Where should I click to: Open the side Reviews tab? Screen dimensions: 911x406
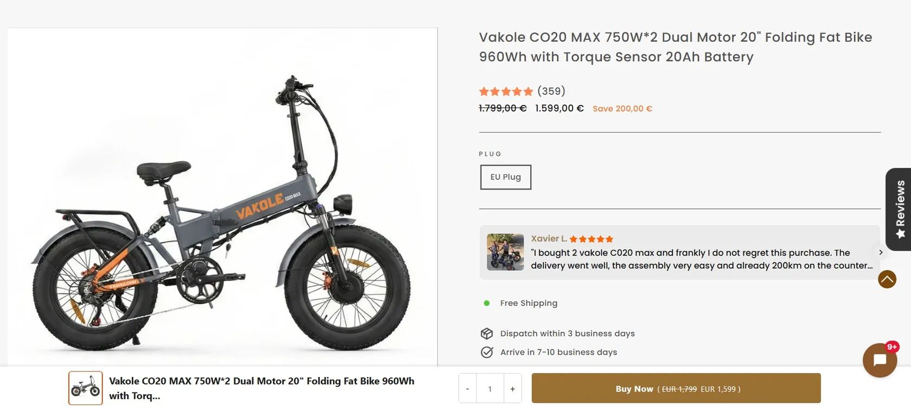[x=900, y=209]
